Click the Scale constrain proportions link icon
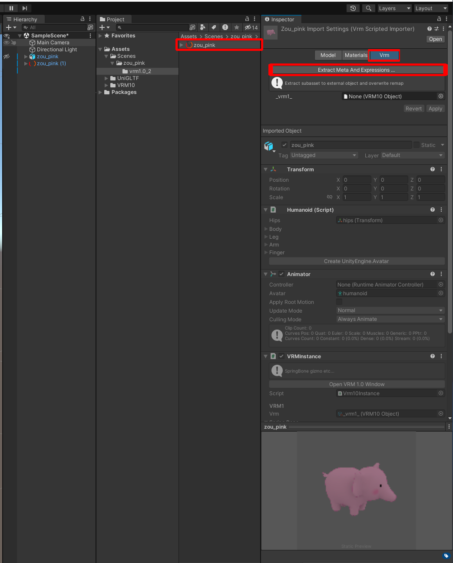453x563 pixels. 330,197
